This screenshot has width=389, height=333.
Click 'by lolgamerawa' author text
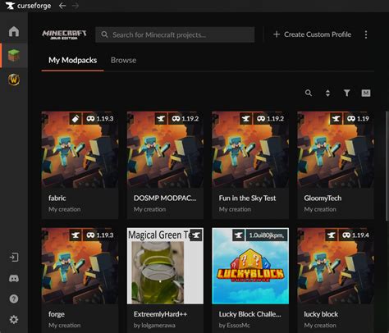[x=154, y=326]
